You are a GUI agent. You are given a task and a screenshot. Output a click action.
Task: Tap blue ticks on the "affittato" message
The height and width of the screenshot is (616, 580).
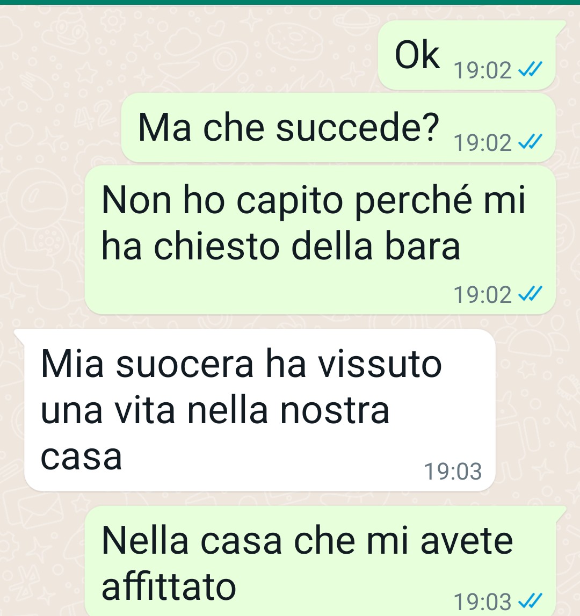(x=530, y=600)
